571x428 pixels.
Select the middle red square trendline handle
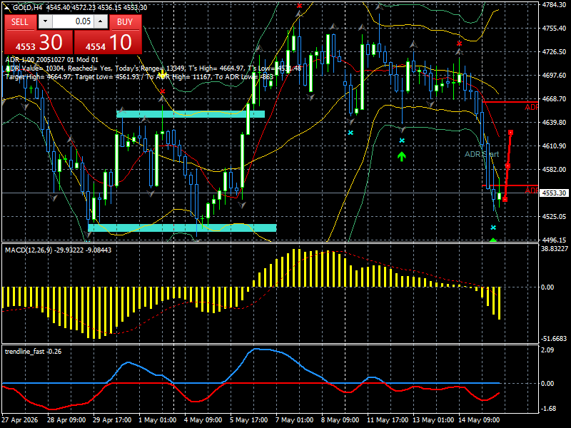tap(507, 166)
